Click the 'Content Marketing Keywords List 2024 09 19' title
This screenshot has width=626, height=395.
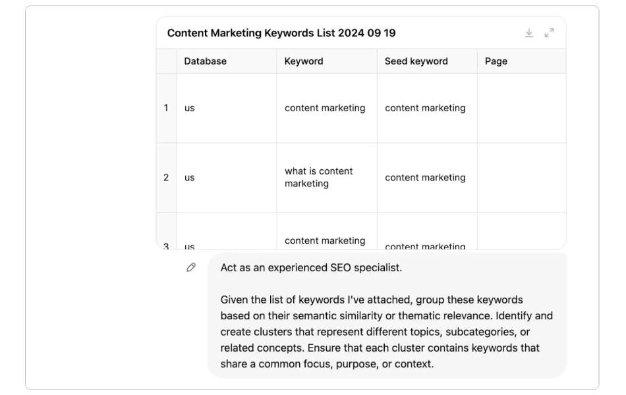(x=281, y=33)
